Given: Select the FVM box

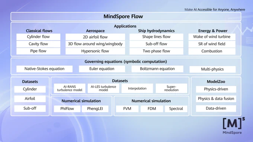Looking at the screenshot, I should click(x=127, y=109).
